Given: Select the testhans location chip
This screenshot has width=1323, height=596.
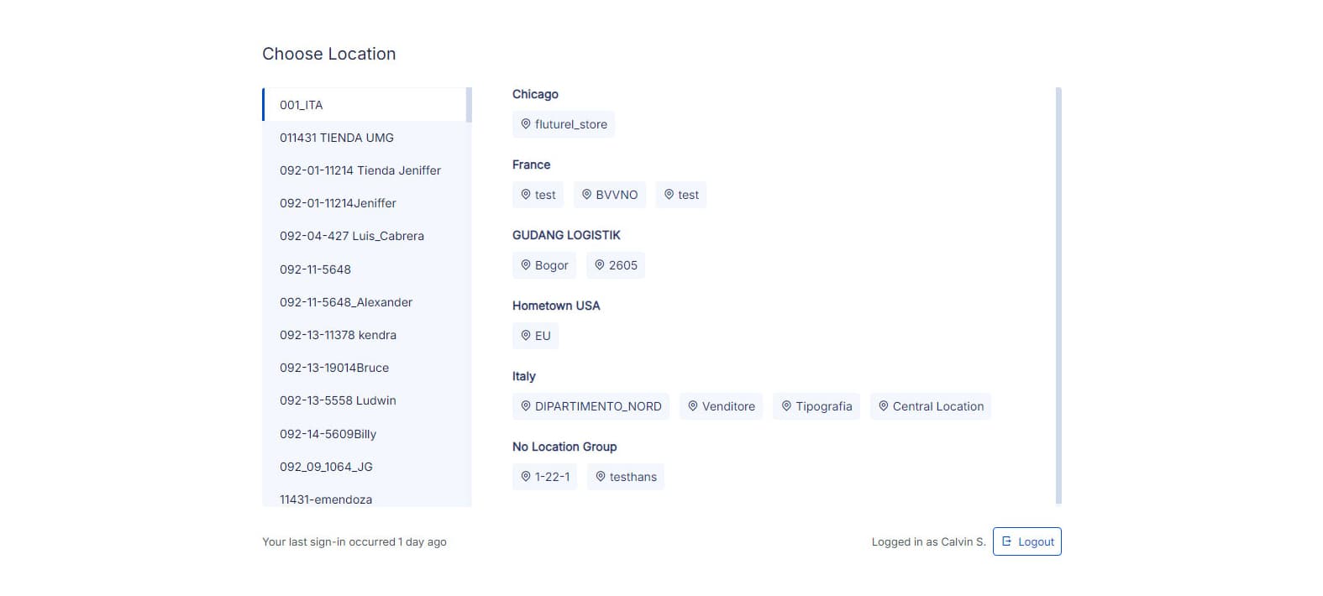Looking at the screenshot, I should point(626,477).
